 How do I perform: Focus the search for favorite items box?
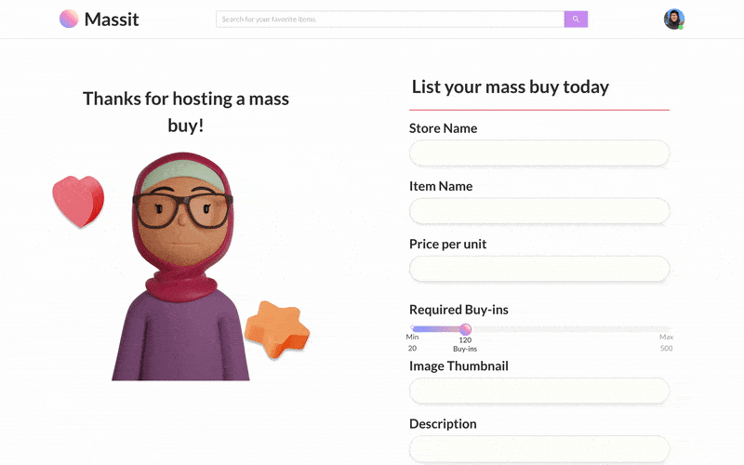pos(390,19)
